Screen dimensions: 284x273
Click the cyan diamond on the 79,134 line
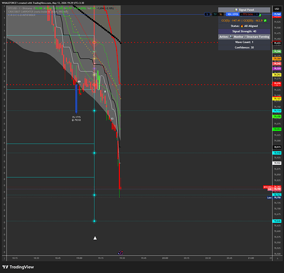tap(94, 111)
